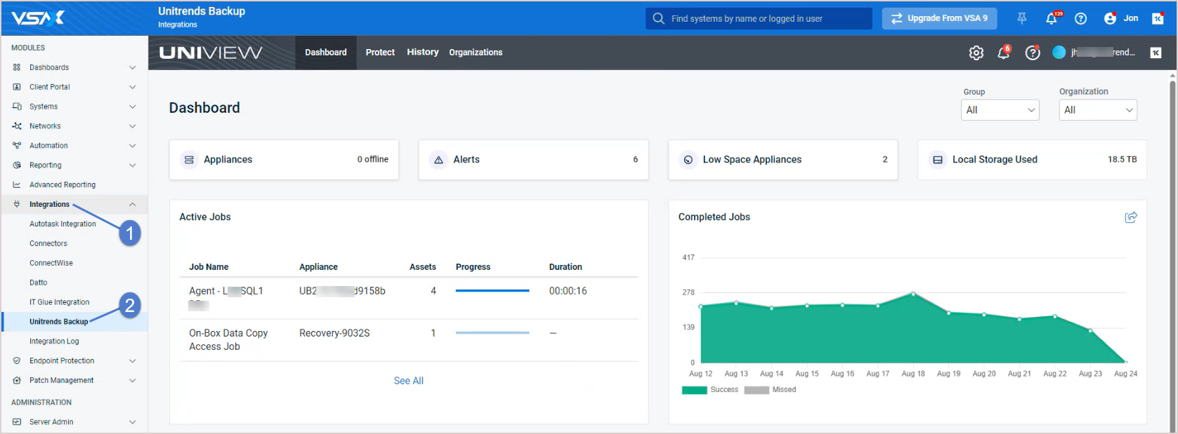1178x434 pixels.
Task: Open Connectors in sidebar
Action: tap(48, 244)
